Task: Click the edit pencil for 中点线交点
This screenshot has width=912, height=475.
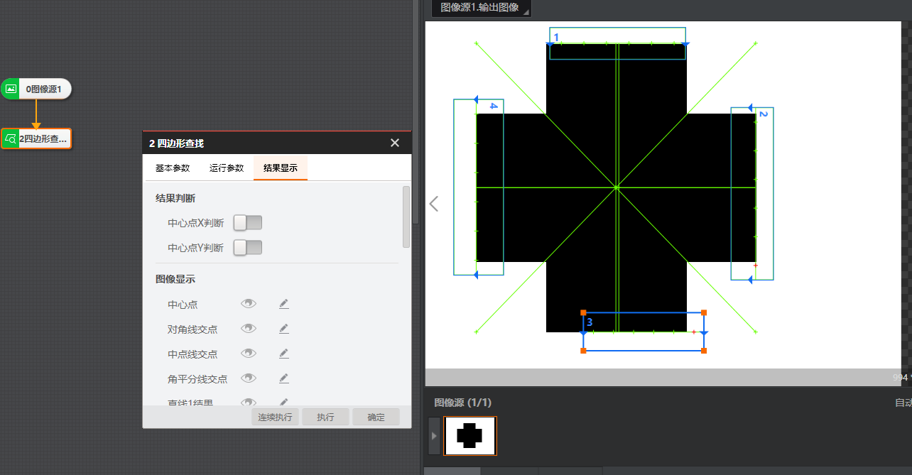Action: click(284, 353)
